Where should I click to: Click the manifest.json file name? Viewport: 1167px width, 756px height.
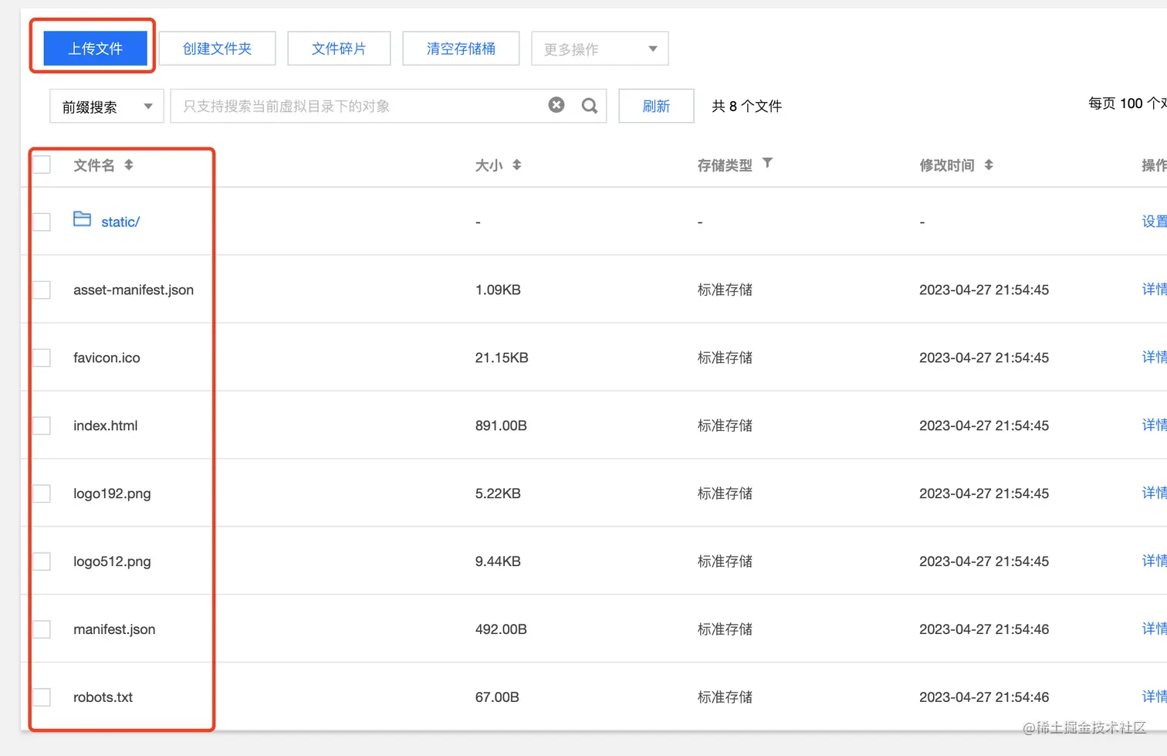114,629
